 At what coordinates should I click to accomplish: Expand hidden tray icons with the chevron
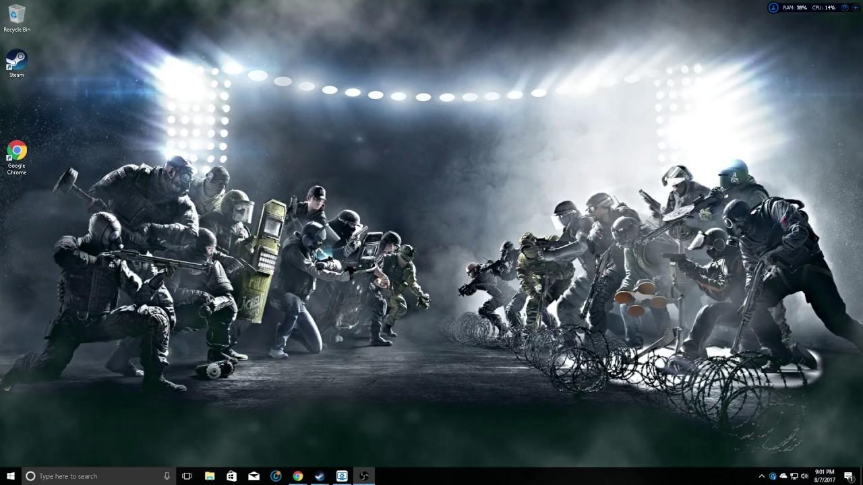click(762, 476)
